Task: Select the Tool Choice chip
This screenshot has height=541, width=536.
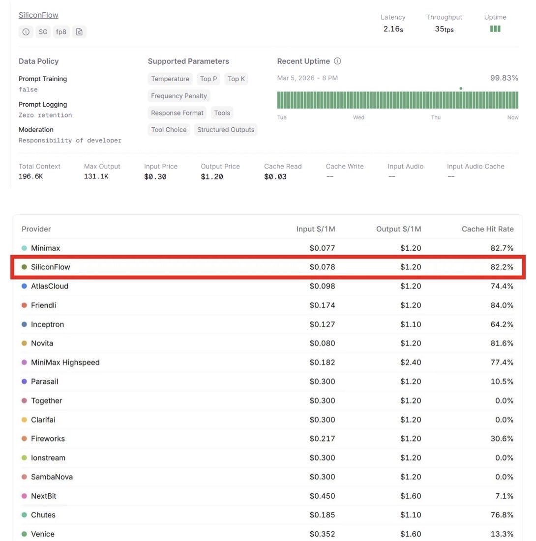Action: click(x=169, y=130)
